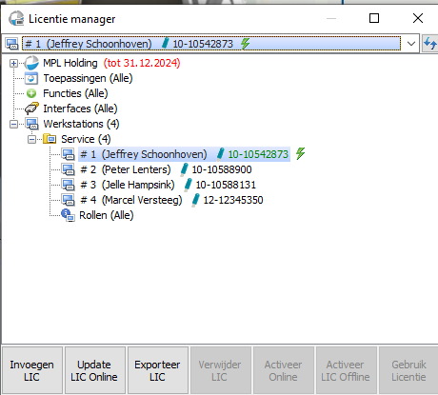Click the green Functies plus icon
The width and height of the screenshot is (438, 395).
(31, 93)
